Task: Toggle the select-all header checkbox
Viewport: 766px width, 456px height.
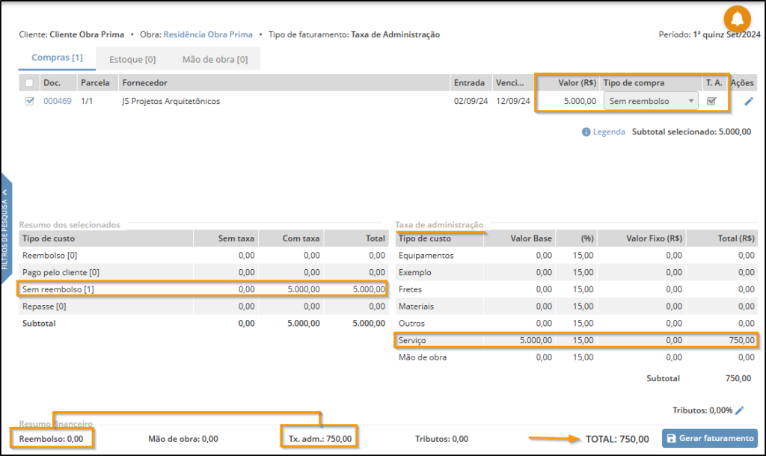Action: [29, 83]
